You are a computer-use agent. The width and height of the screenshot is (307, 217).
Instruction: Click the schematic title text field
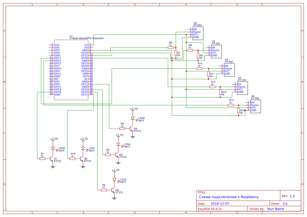click(229, 197)
